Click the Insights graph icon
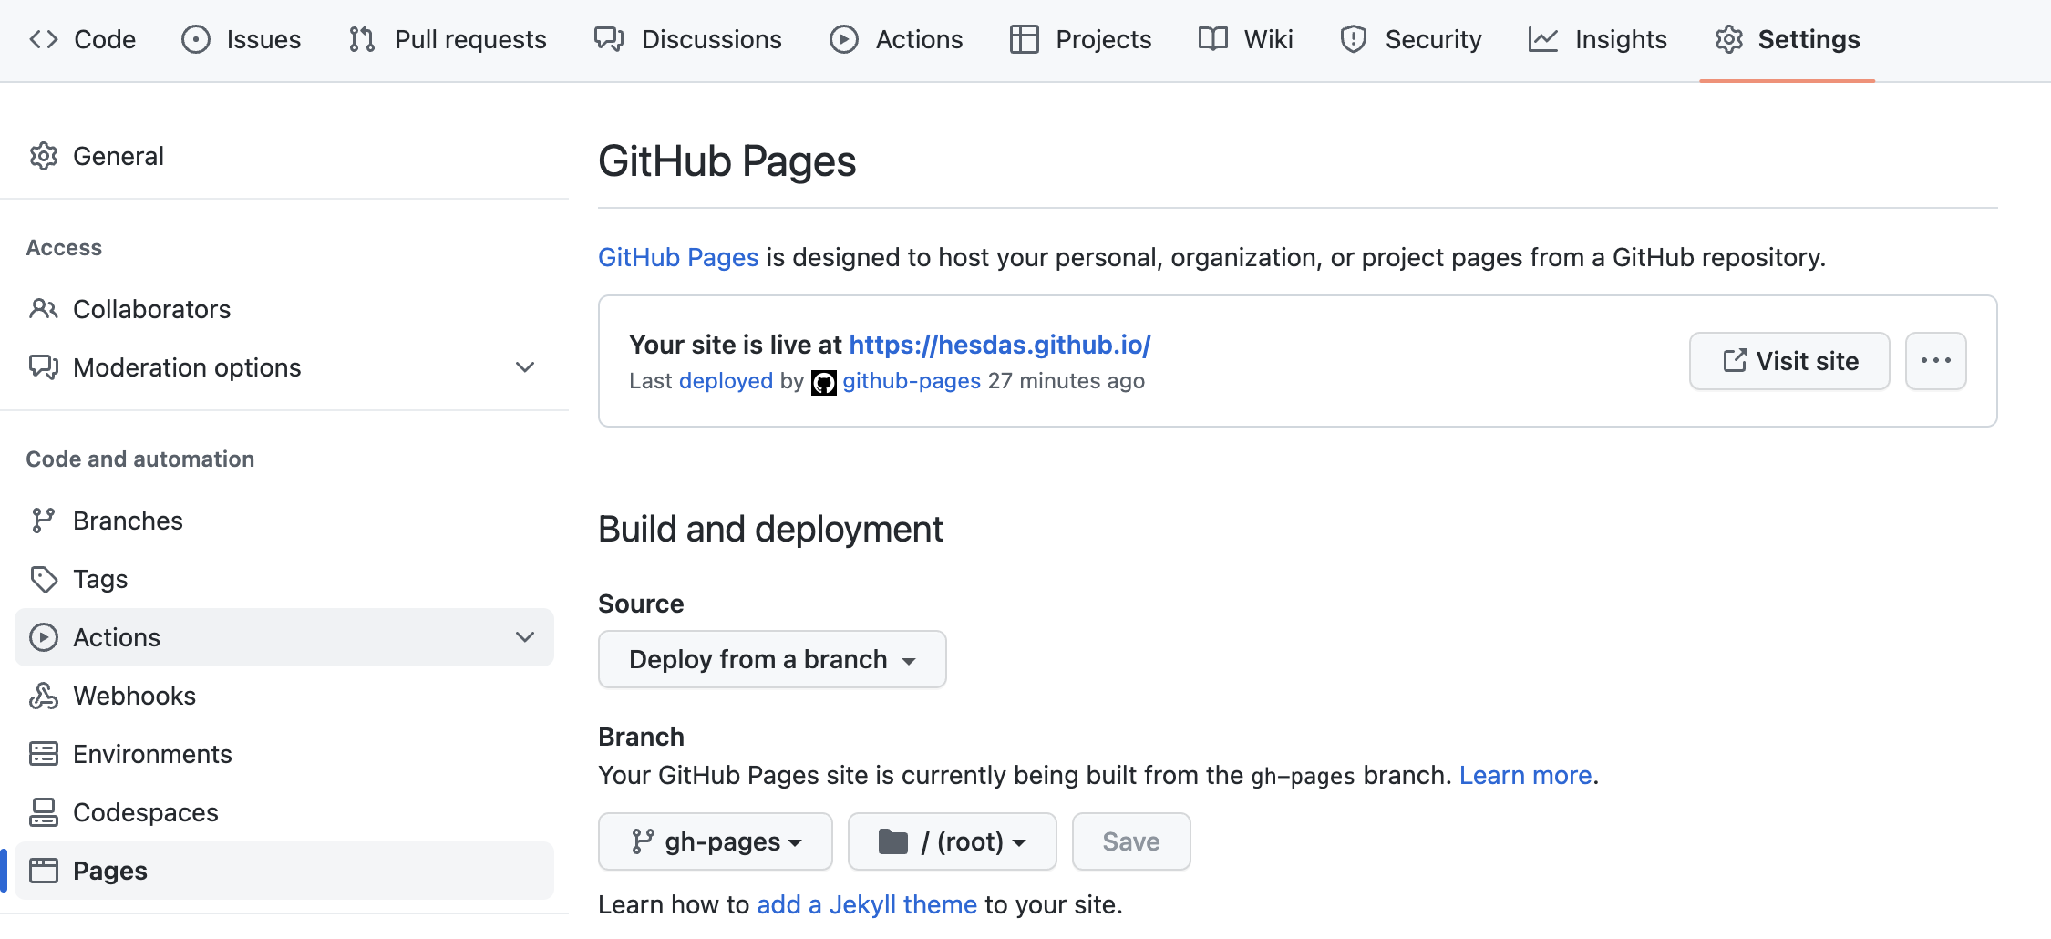The image size is (2051, 939). pyautogui.click(x=1543, y=39)
